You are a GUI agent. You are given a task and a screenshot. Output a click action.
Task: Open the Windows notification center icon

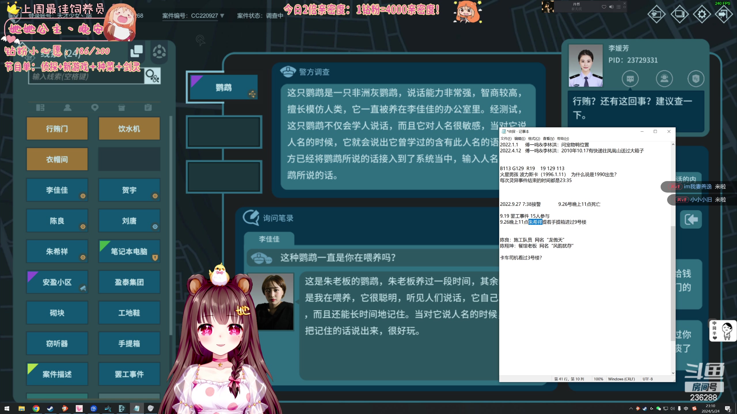(728, 409)
